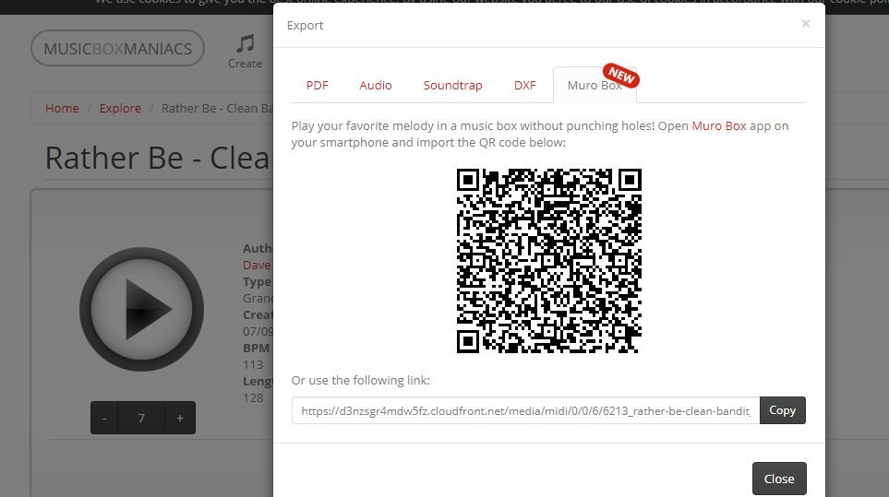Click the cloudfront link input field
This screenshot has height=497, width=889.
(x=525, y=410)
